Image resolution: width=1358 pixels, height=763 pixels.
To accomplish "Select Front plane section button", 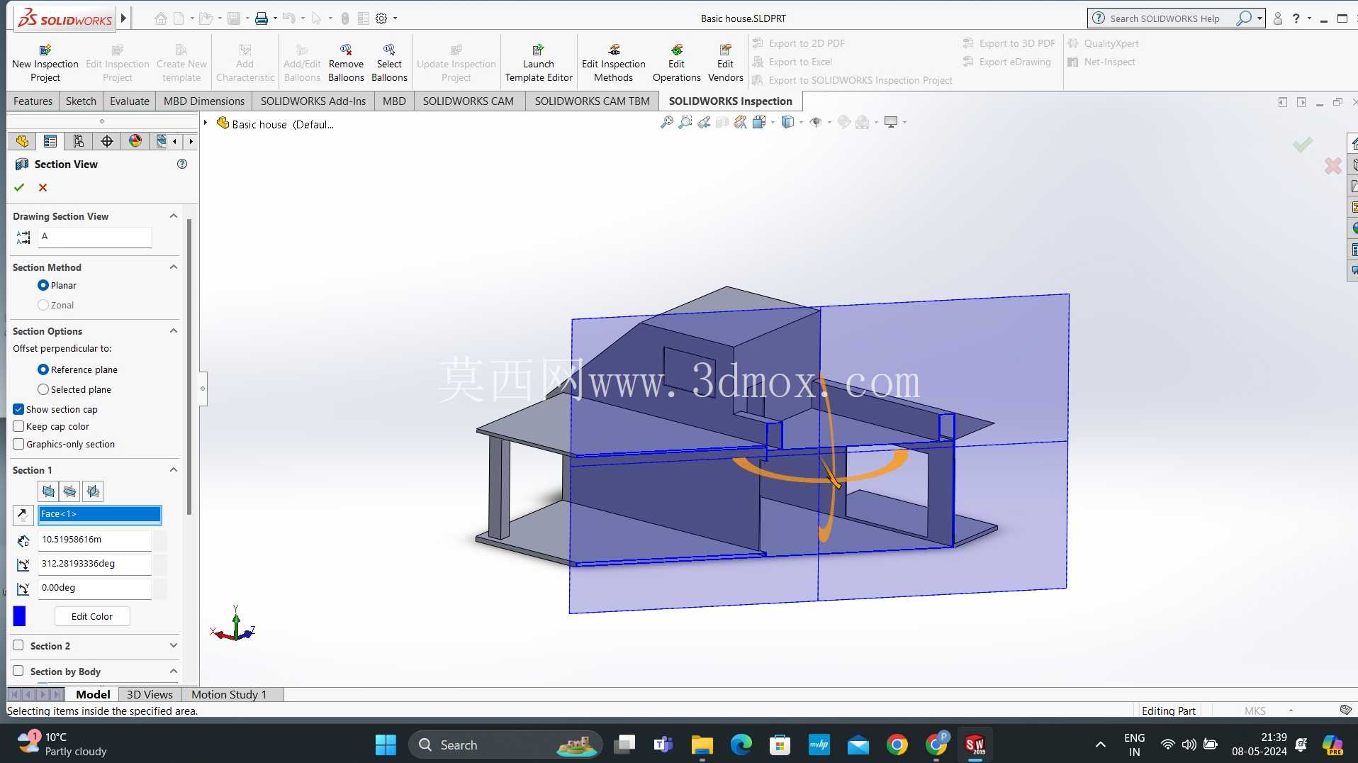I will [48, 491].
